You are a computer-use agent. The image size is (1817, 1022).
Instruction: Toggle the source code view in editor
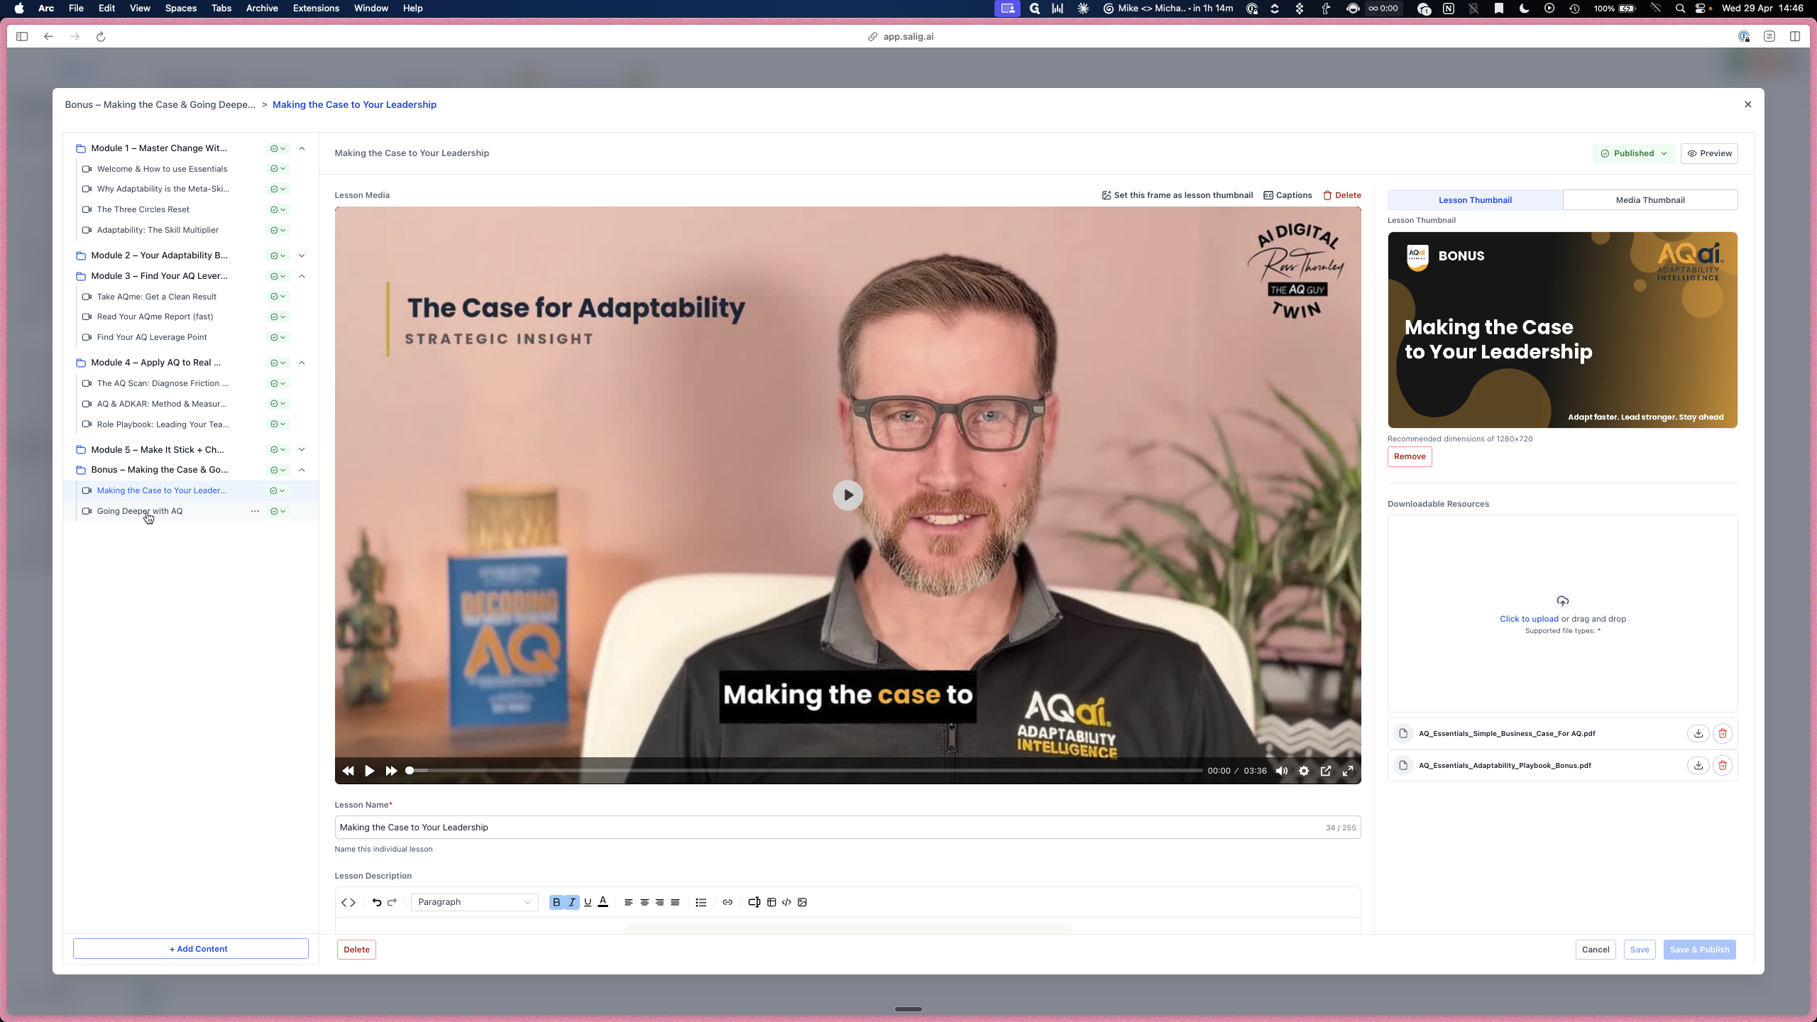[x=348, y=902]
